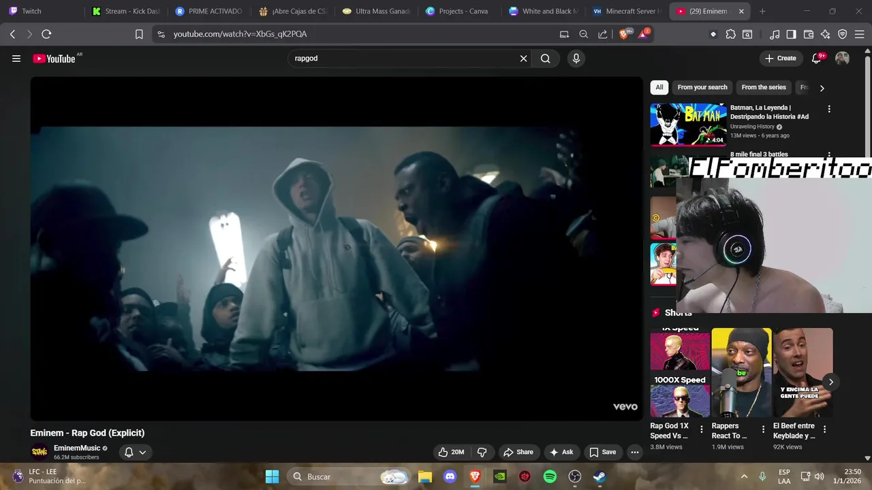Share this page from address bar
The image size is (872, 490).
point(603,34)
